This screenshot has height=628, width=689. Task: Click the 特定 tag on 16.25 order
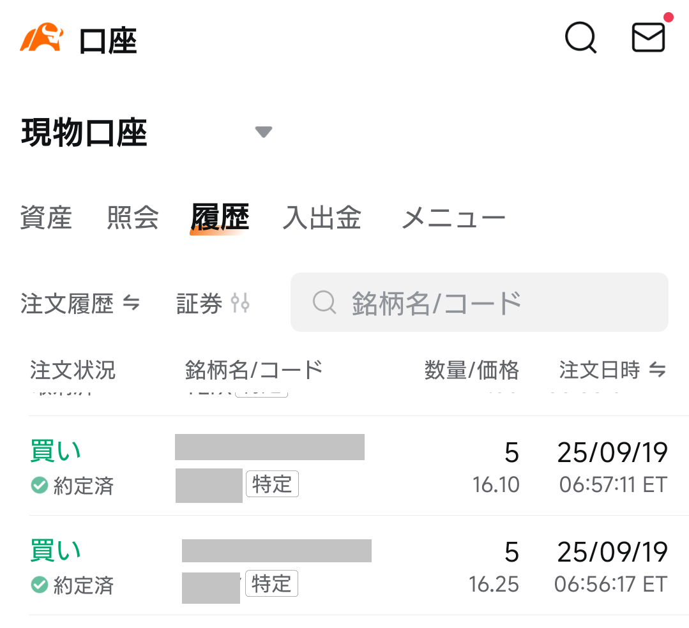click(271, 583)
